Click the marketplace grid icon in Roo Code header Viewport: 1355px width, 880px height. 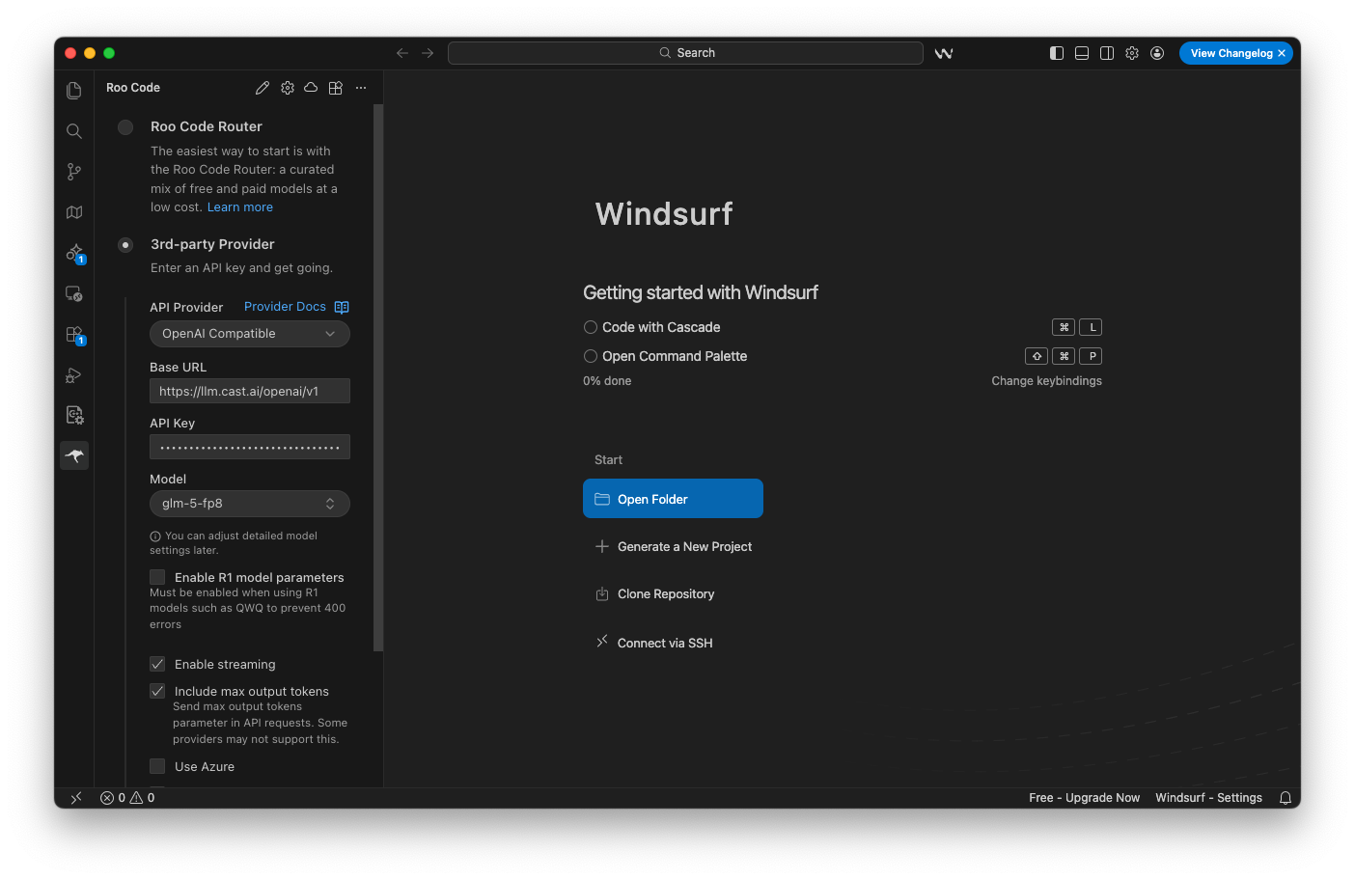pos(336,88)
